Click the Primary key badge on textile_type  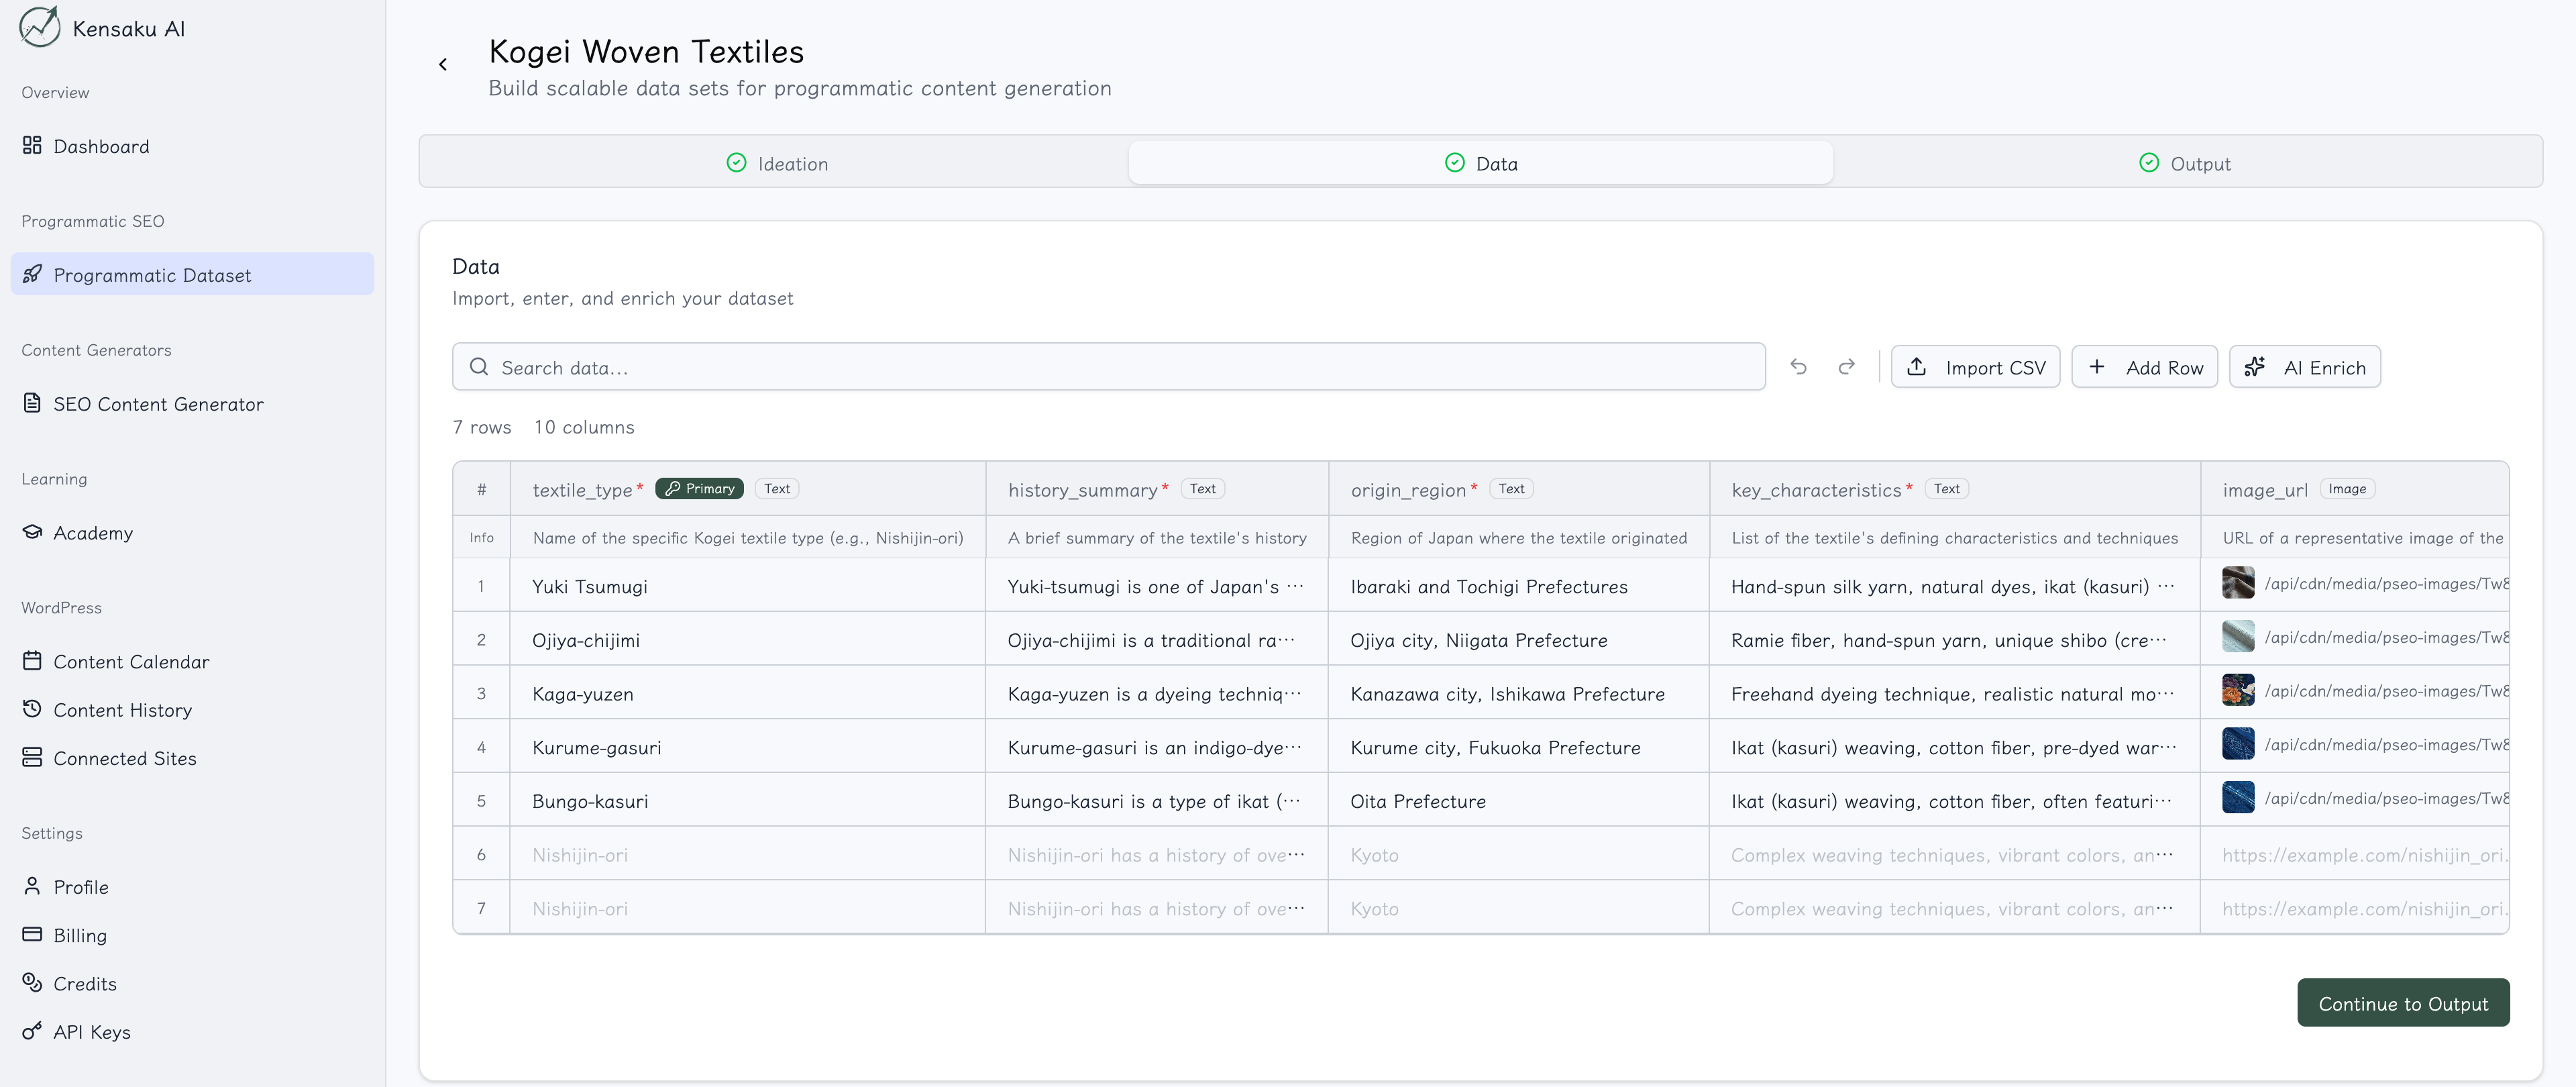(x=699, y=489)
